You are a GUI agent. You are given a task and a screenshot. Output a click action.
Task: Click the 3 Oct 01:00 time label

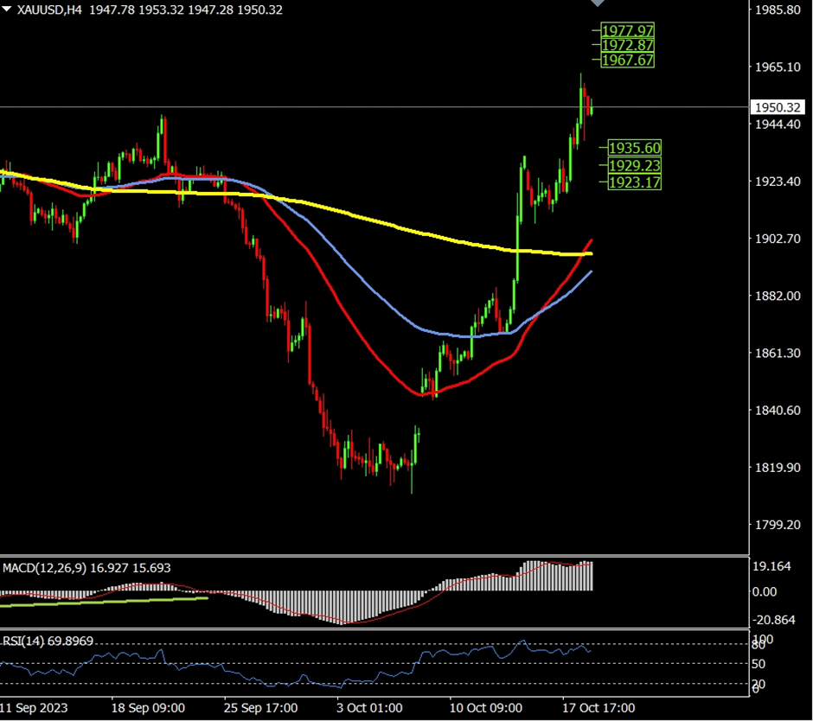click(x=370, y=707)
